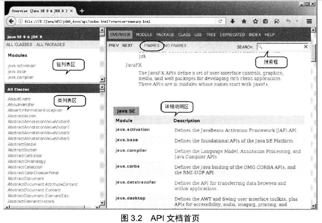Open the AbstractAction class
This screenshot has width=322, height=223.
point(22,116)
